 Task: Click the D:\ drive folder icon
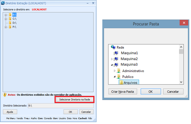(x=10, y=23)
